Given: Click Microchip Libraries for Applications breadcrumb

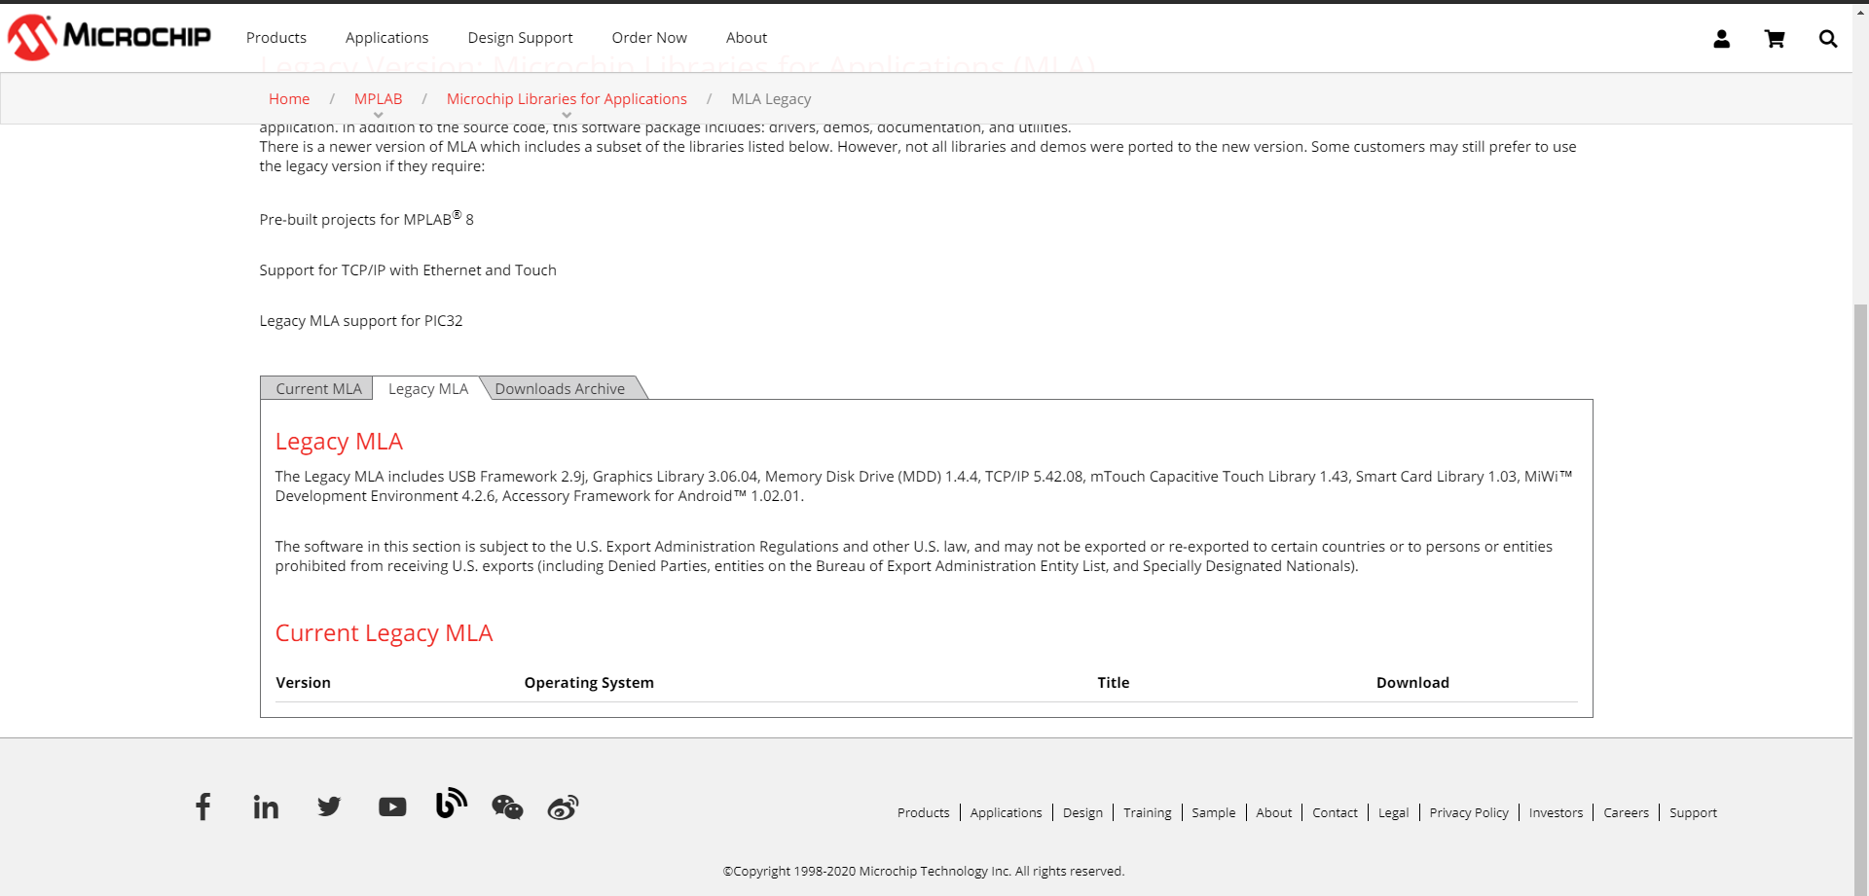Looking at the screenshot, I should (567, 98).
